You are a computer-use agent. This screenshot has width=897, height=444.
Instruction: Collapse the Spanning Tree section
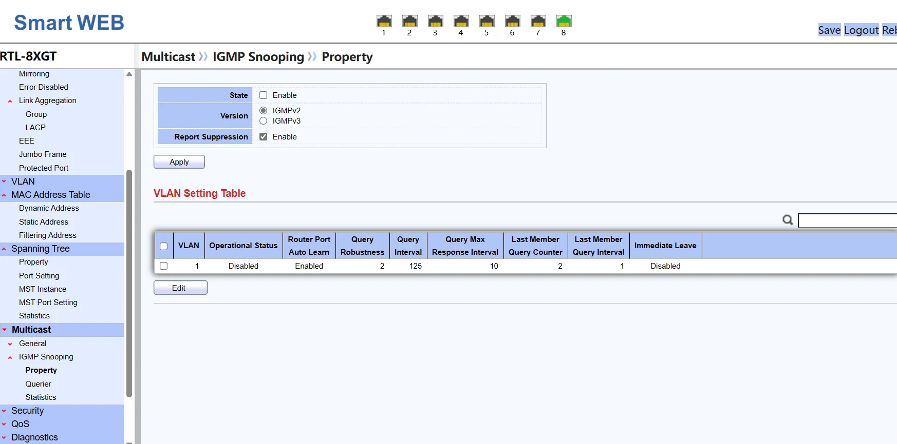pos(40,249)
